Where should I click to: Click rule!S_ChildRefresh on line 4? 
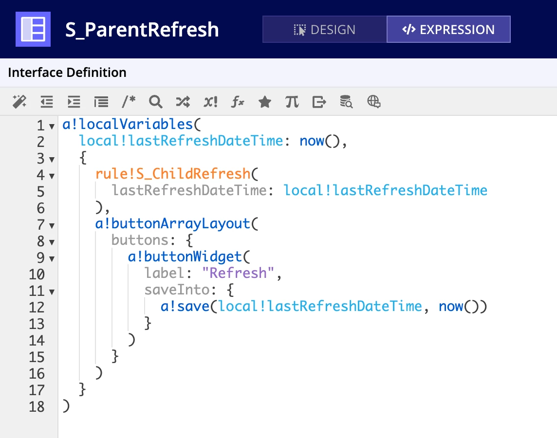[173, 174]
